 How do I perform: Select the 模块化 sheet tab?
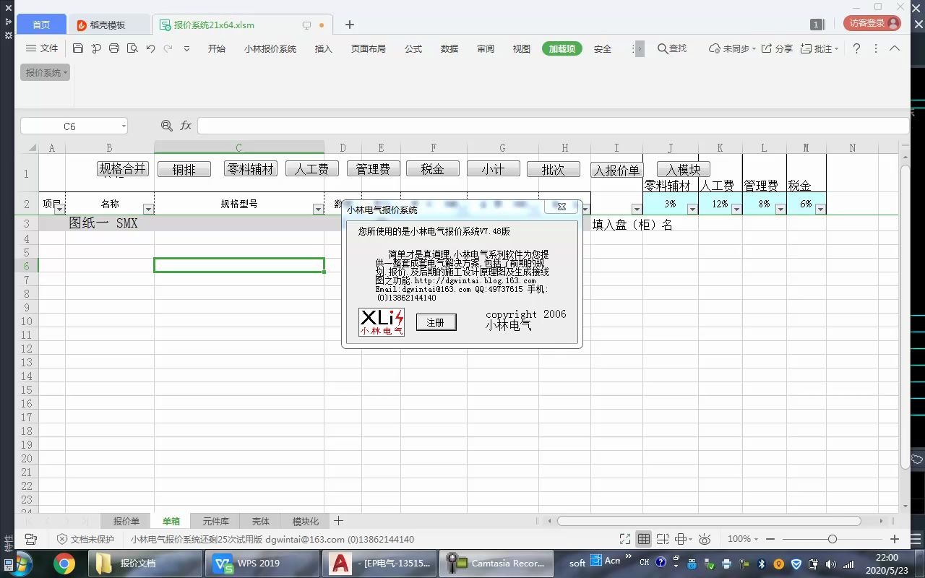305,521
